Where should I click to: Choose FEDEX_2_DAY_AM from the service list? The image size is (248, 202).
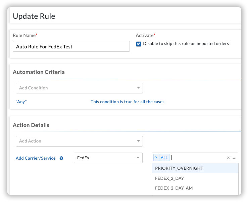[x=195, y=188]
